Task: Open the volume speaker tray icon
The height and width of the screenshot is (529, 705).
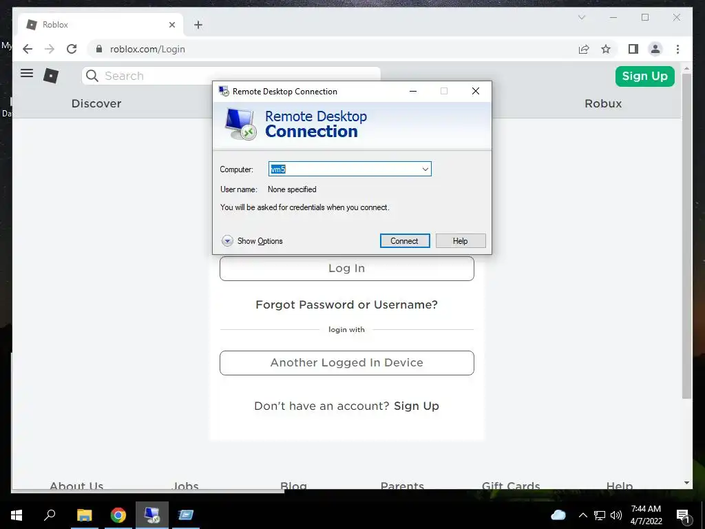Action: coord(616,515)
